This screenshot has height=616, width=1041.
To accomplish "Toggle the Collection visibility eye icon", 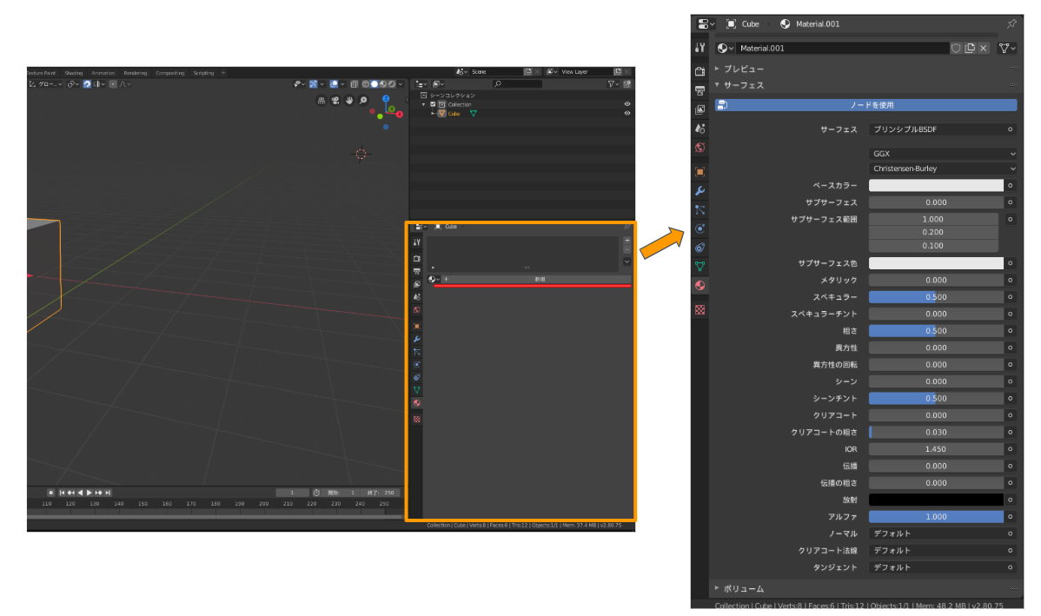I will 627,103.
